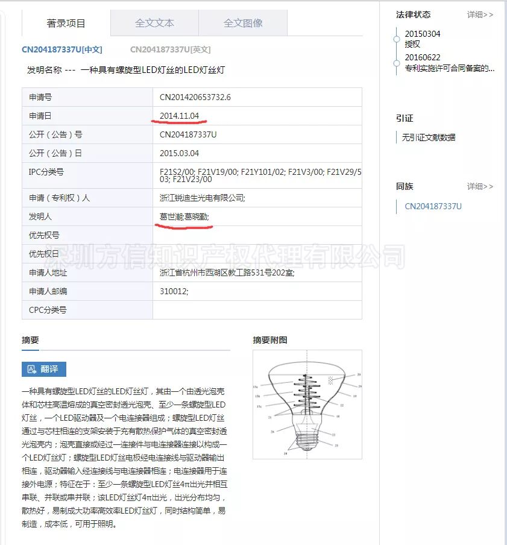The width and height of the screenshot is (507, 545).
Task: Click the 摘要 section heading
Action: tap(30, 340)
